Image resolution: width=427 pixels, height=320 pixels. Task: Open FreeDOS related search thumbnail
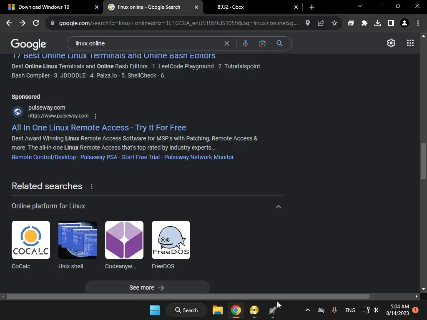[x=171, y=240]
